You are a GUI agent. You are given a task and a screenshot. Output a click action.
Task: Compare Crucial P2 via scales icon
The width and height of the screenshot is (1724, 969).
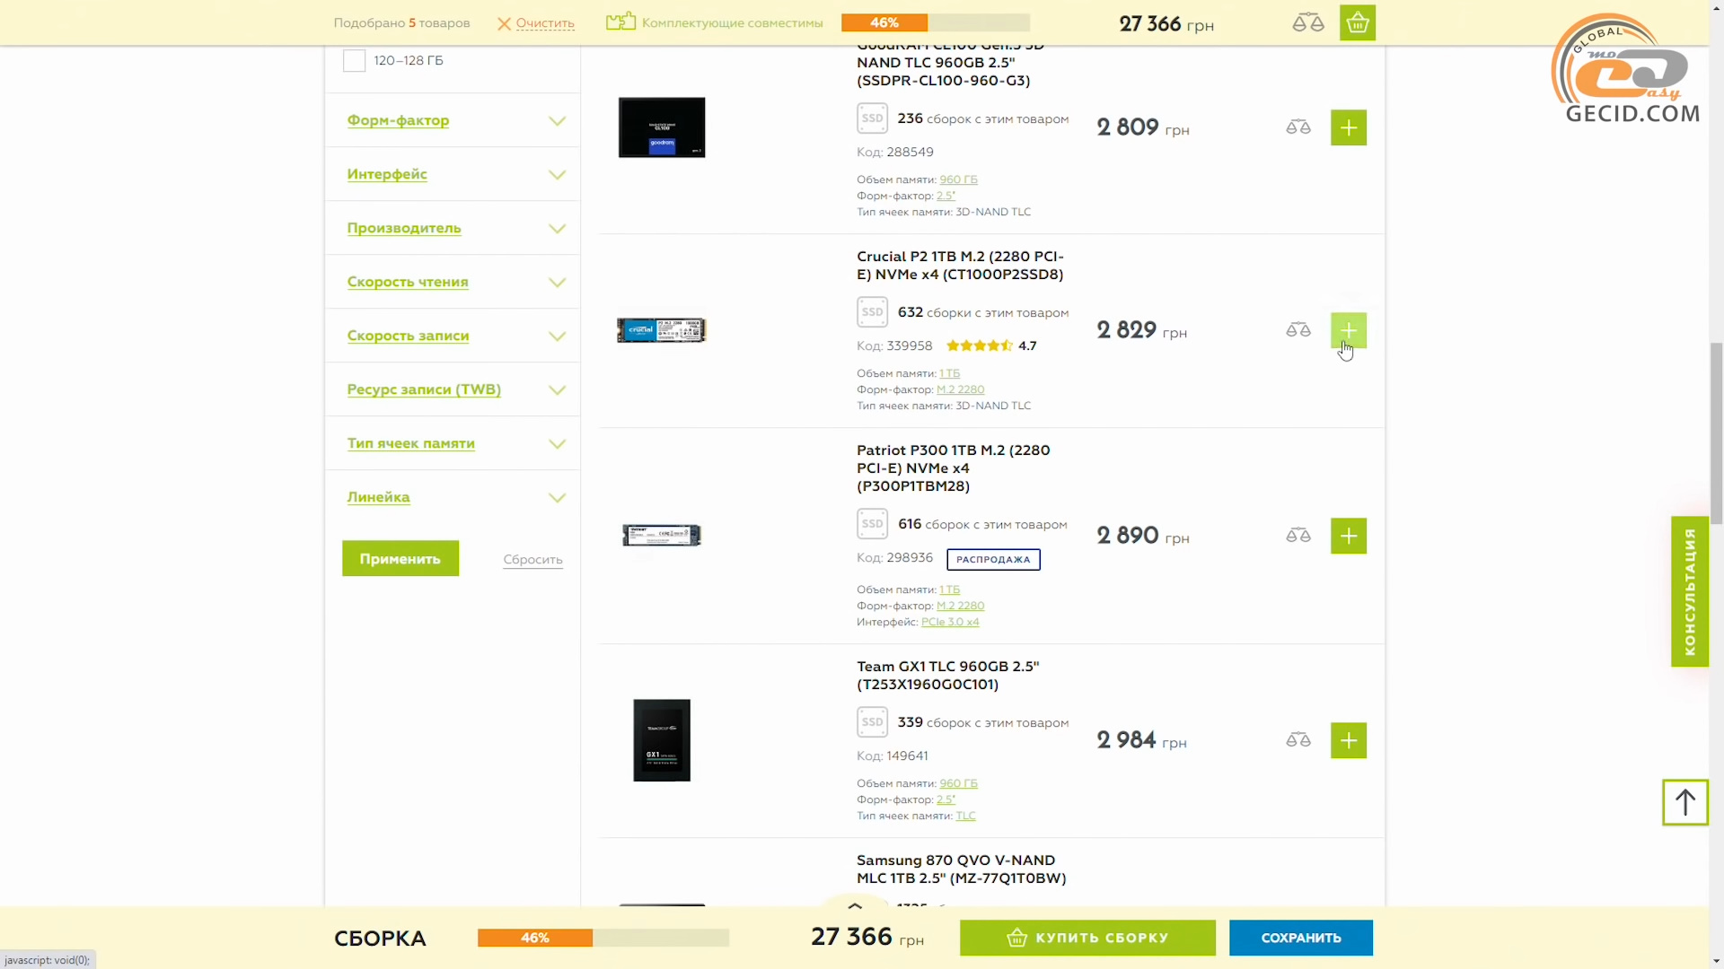point(1297,330)
